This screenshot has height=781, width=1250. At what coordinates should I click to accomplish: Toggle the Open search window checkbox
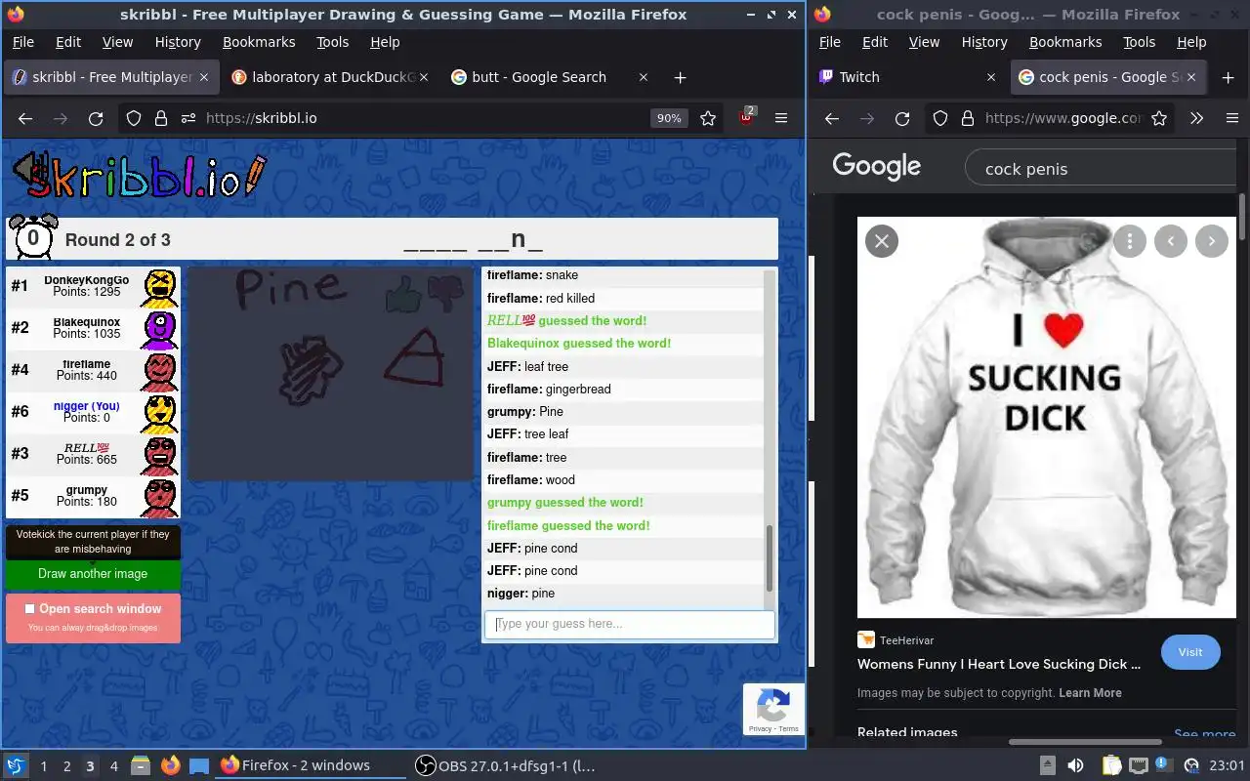pyautogui.click(x=30, y=609)
